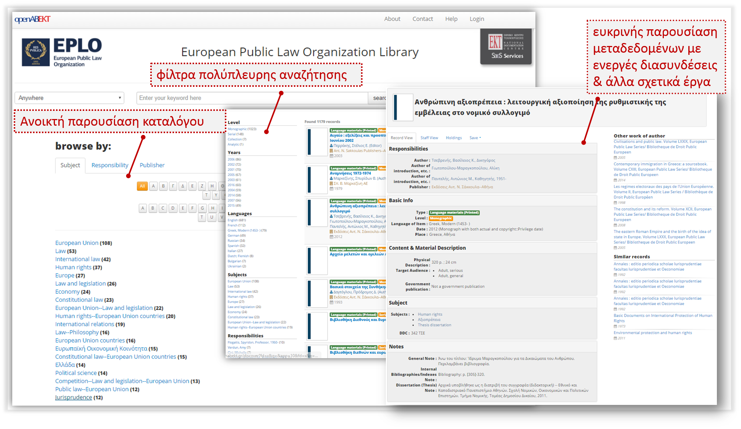Click the Αναμνήσεις 1972-1974 cover thumbnail
Image resolution: width=741 pixels, height=429 pixels.
click(x=317, y=179)
